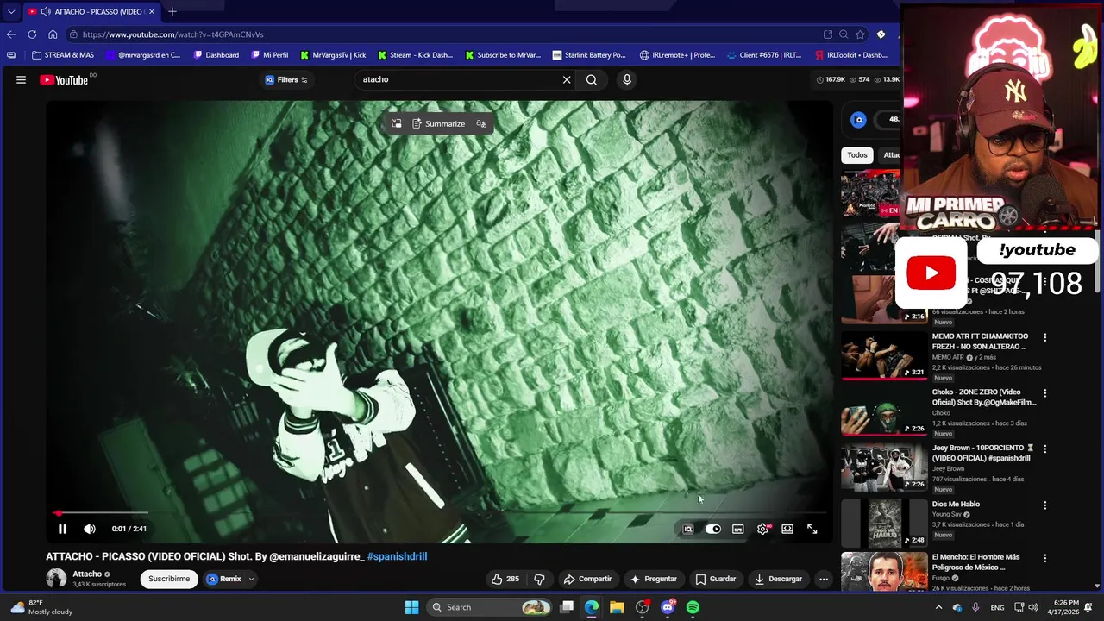The image size is (1104, 621).
Task: Run search with the magnifier button
Action: pyautogui.click(x=592, y=79)
